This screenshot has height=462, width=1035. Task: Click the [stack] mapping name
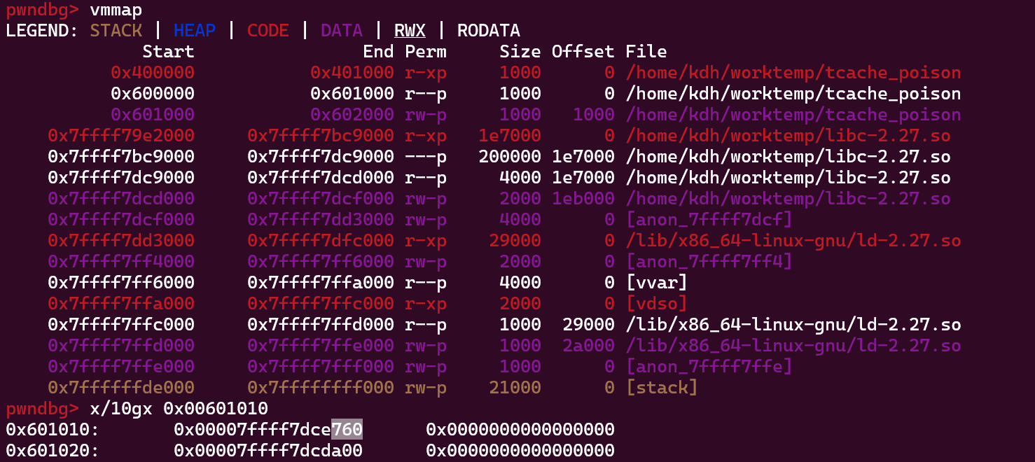(661, 388)
